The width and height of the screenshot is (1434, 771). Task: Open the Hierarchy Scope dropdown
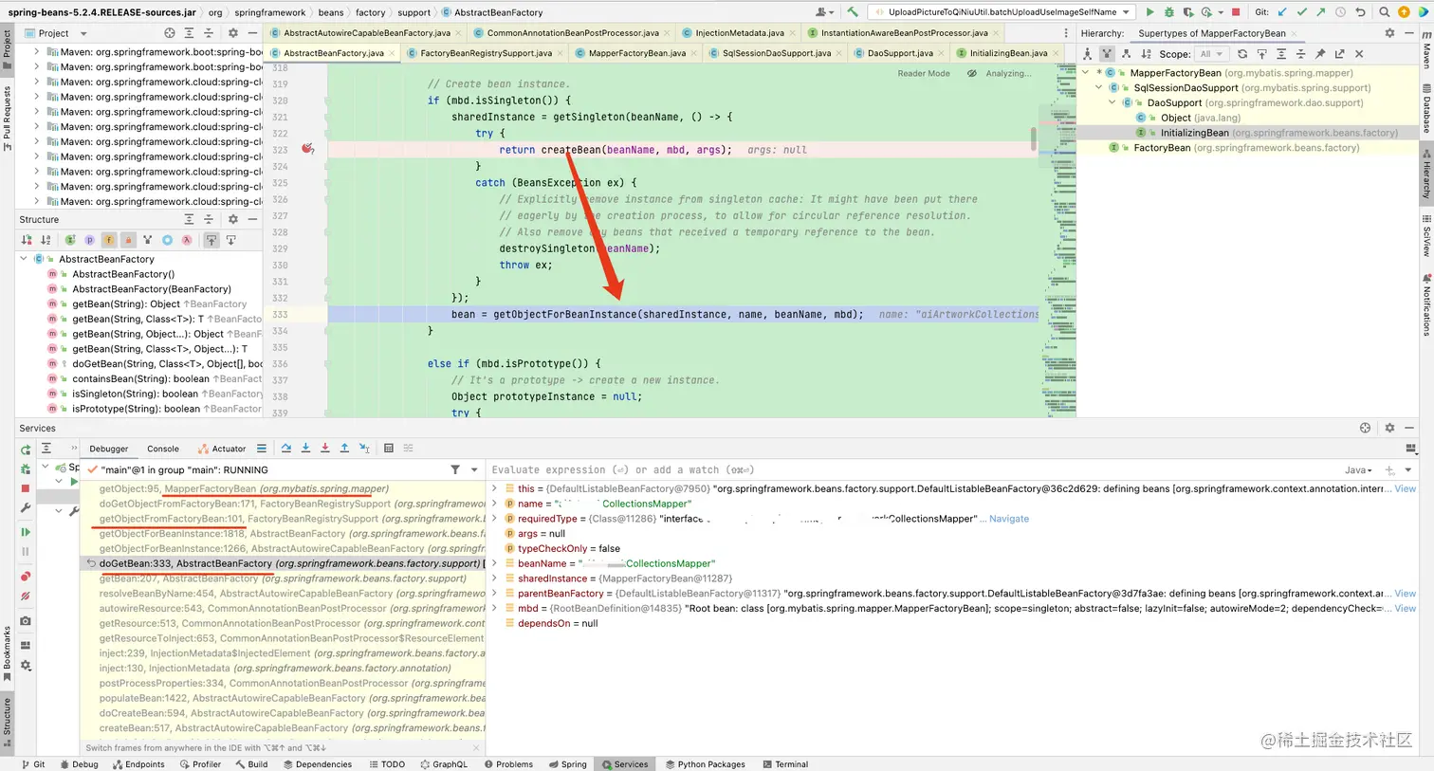coord(1211,54)
